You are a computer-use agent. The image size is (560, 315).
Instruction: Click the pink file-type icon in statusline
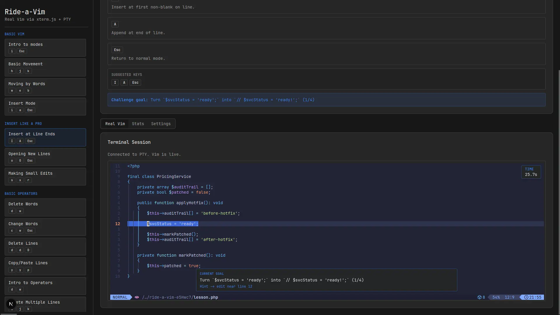pyautogui.click(x=137, y=297)
